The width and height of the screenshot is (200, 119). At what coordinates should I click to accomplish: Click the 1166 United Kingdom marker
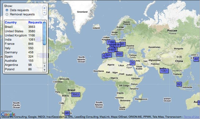coord(111,42)
